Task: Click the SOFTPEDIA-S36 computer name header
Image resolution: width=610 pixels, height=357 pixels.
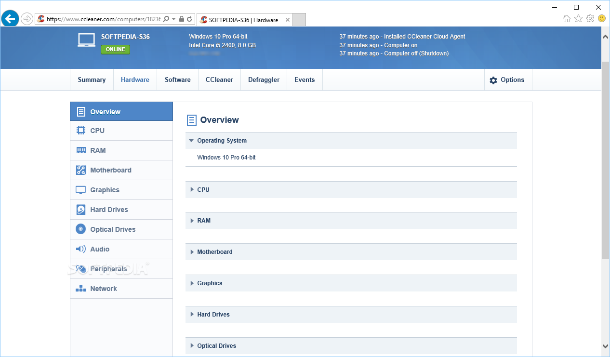Action: 125,37
